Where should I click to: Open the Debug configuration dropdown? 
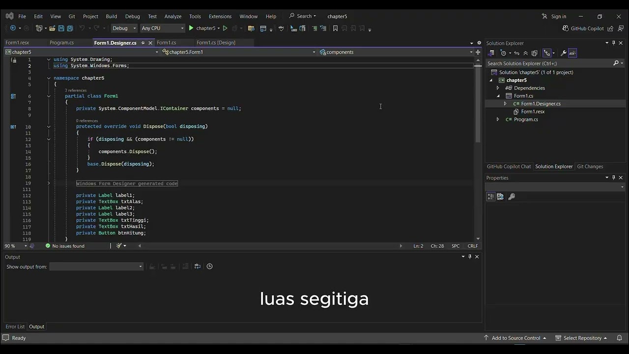[124, 29]
